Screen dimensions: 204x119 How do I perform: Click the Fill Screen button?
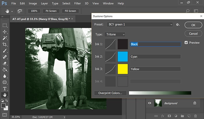pyautogui.click(x=71, y=11)
